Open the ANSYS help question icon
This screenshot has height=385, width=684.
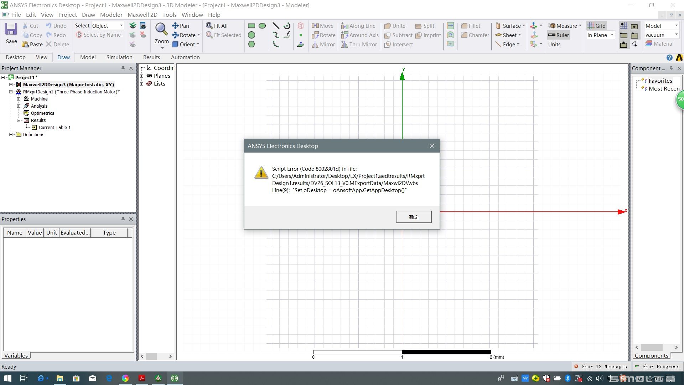click(x=669, y=58)
